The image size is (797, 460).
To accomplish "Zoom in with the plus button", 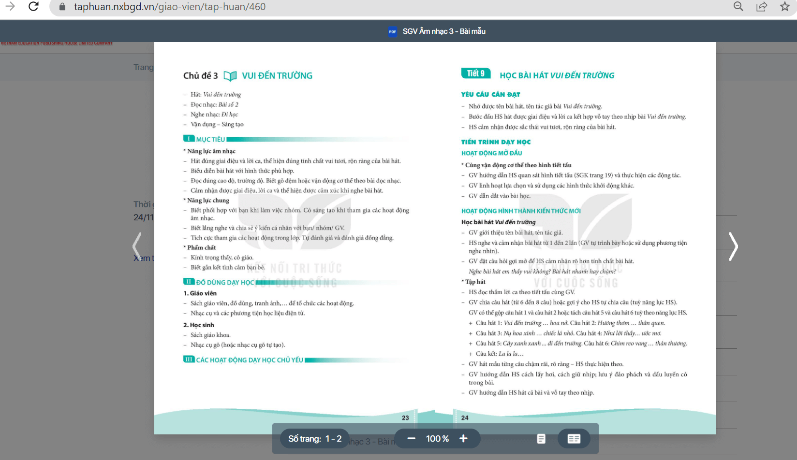I will coord(463,439).
